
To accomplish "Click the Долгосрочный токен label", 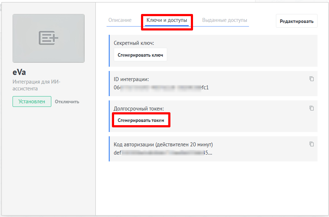I will 138,108.
